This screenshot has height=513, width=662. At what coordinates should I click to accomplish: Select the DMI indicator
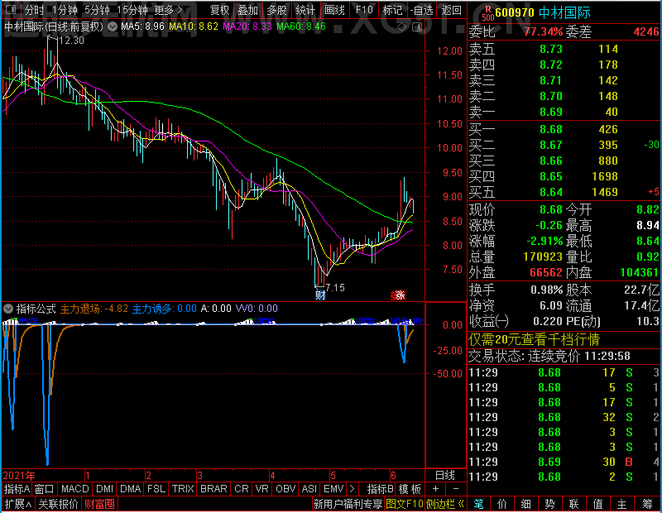(x=104, y=489)
